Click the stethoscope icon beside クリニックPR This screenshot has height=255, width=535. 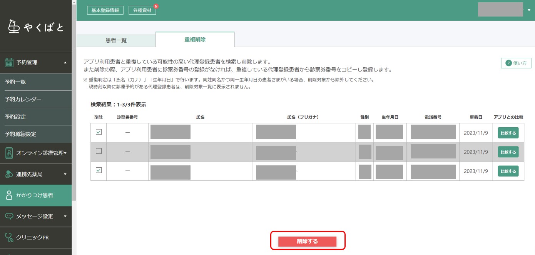(9, 237)
